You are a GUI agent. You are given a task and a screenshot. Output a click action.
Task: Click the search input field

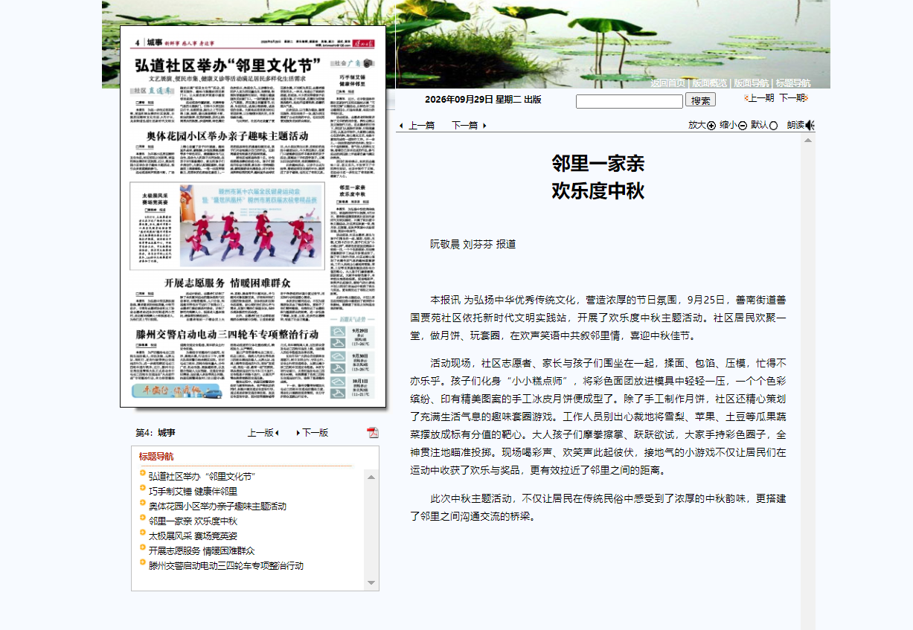(x=630, y=101)
